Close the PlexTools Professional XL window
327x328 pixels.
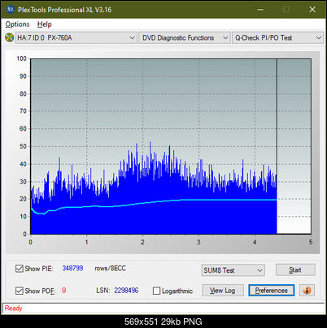point(312,10)
